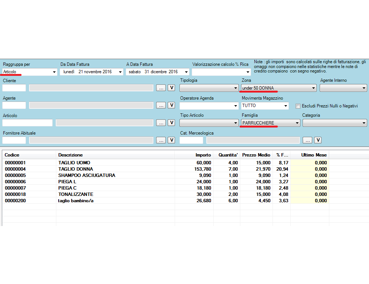Click the V icon next to Agente
369x284 pixels.
point(171,105)
